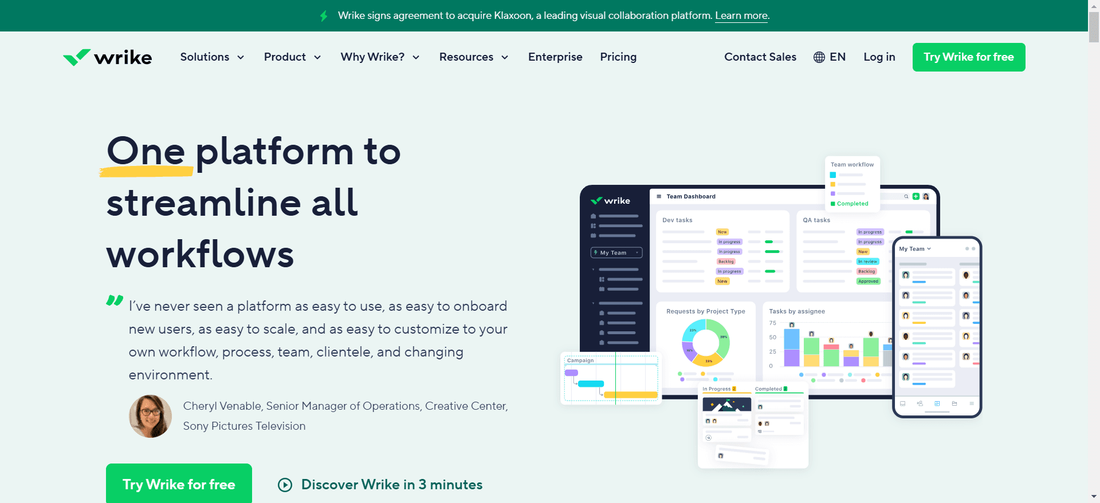Click the Wrike logo in the navigation bar
Image resolution: width=1100 pixels, height=503 pixels.
pos(108,57)
